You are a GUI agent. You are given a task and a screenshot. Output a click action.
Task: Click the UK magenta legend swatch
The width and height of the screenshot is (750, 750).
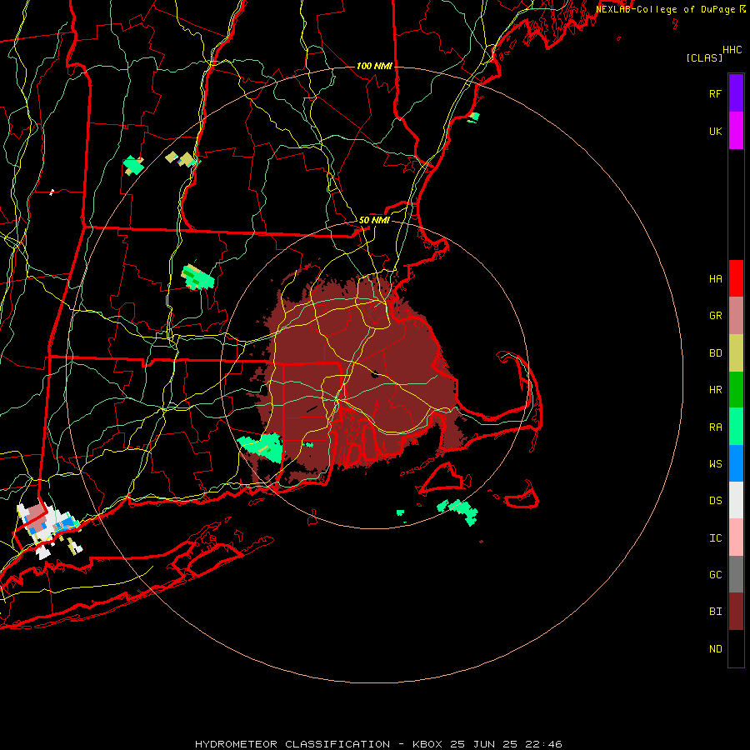click(x=736, y=131)
